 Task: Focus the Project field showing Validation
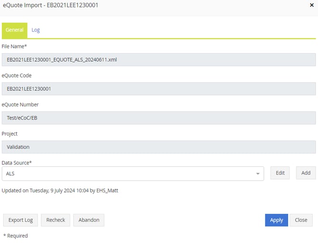pyautogui.click(x=159, y=147)
